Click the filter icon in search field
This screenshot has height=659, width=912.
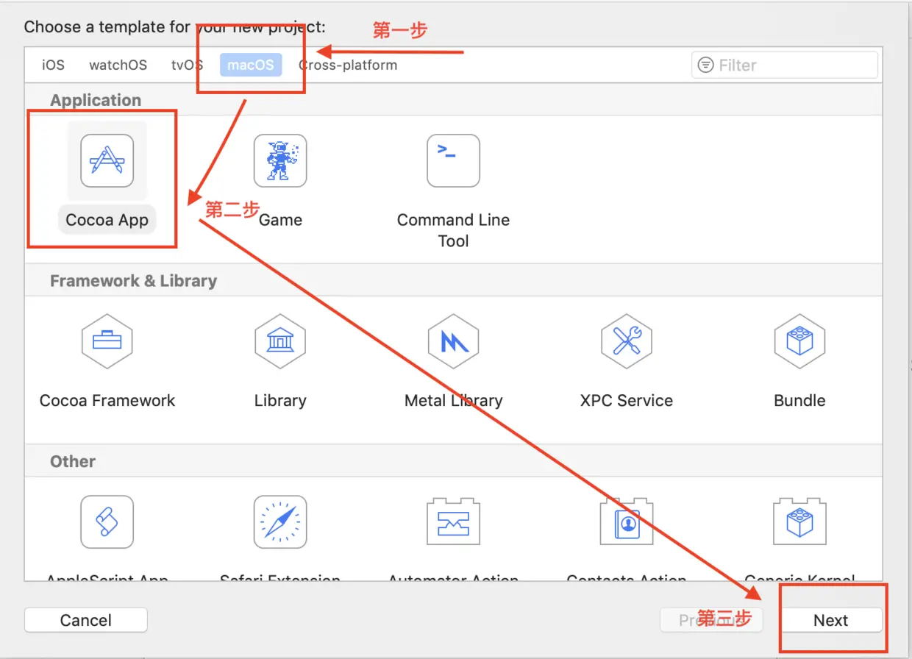coord(705,65)
